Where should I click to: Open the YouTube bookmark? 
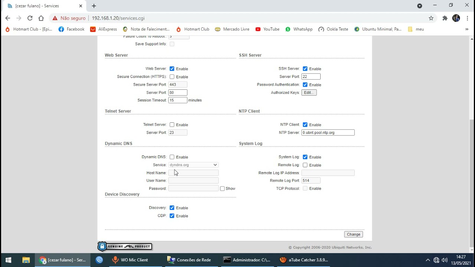267,29
